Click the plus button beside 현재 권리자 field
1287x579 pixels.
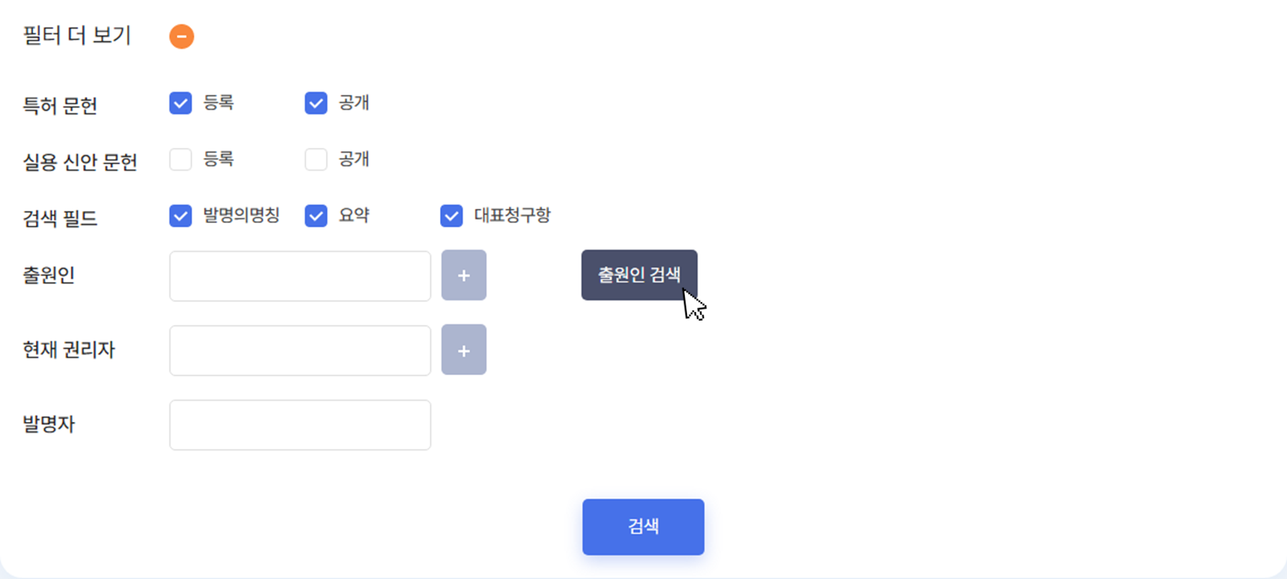point(464,350)
